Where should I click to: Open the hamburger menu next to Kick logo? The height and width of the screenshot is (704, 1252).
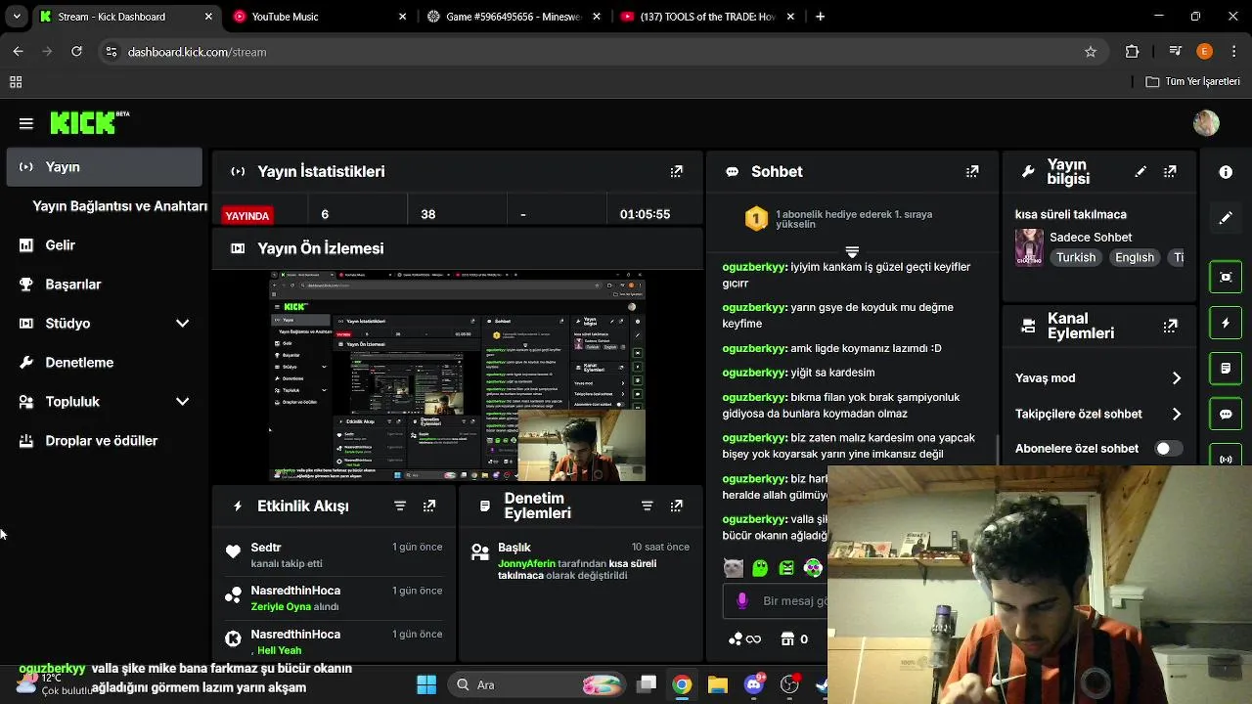pos(26,123)
